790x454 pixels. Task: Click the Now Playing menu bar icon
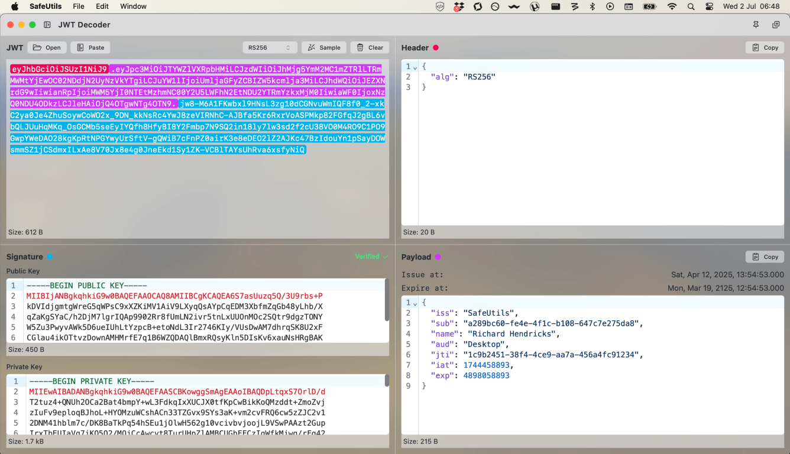[x=610, y=7]
